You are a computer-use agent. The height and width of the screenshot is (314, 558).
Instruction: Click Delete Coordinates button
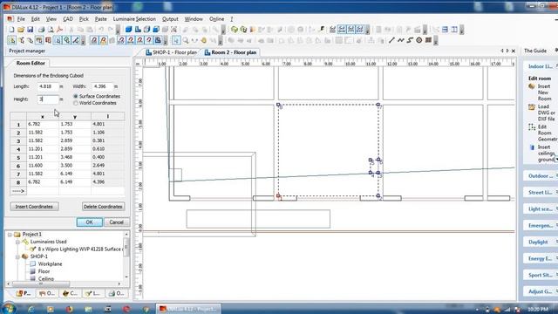coord(103,207)
